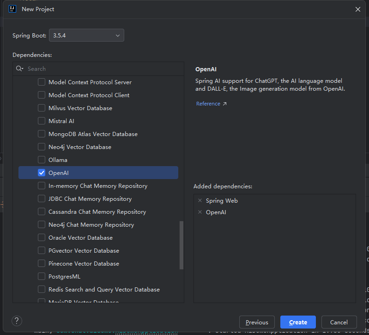Click the Previous button
The image size is (369, 335).
click(x=257, y=322)
